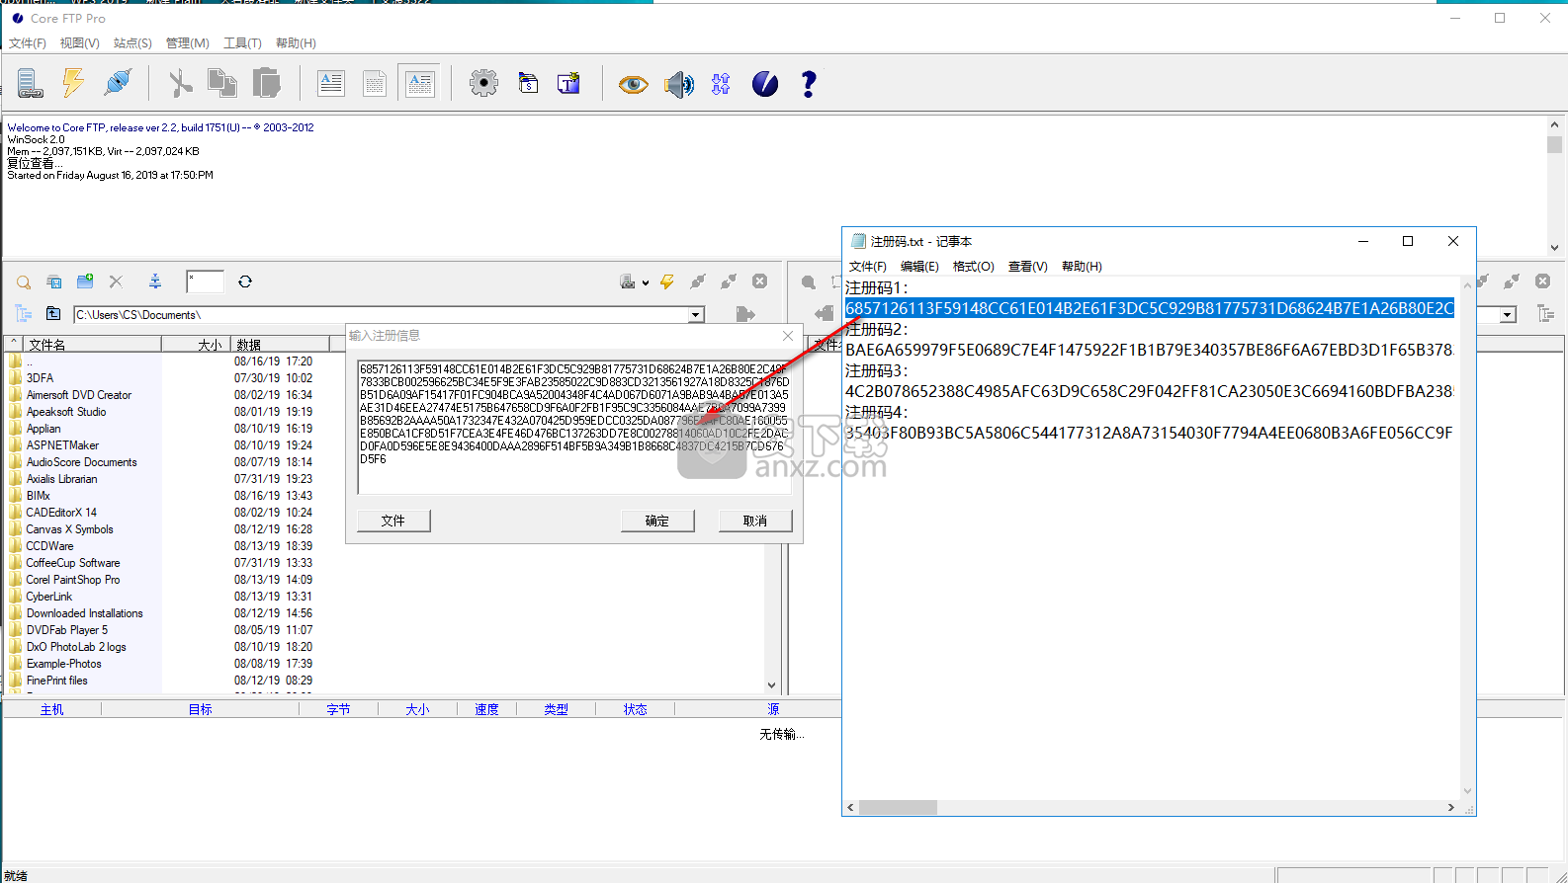1568x883 pixels.
Task: Select the Aimersoft DVD Creator folder
Action: [x=79, y=395]
